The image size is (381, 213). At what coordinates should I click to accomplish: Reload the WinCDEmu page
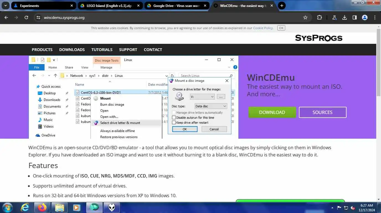pyautogui.click(x=26, y=17)
